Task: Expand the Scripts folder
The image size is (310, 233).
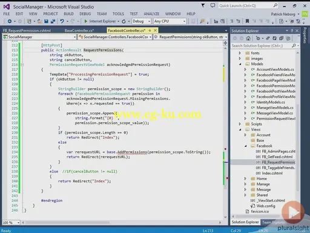Action: point(240,124)
